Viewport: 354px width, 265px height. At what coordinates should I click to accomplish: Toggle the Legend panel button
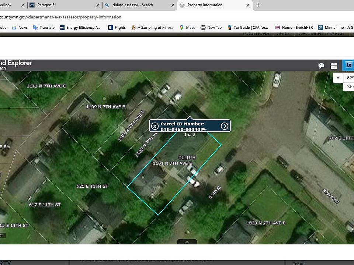(348, 65)
